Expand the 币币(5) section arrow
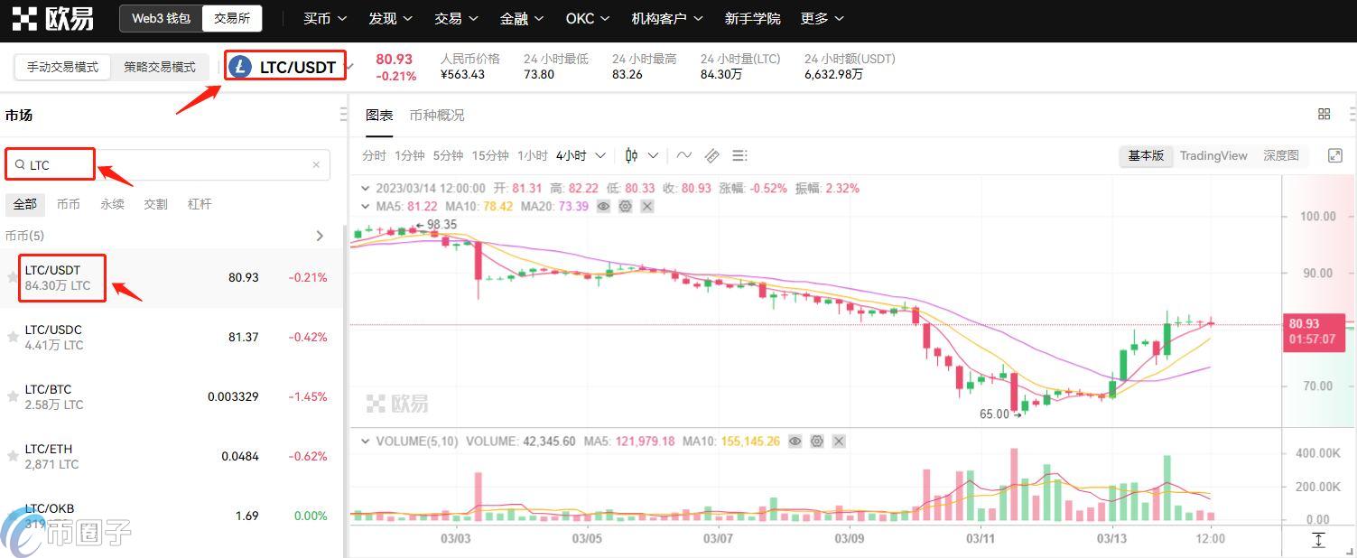 click(320, 236)
